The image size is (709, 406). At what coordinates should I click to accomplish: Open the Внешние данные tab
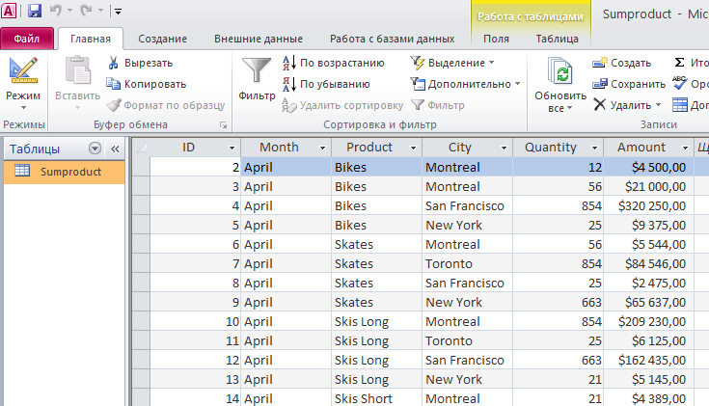[258, 39]
